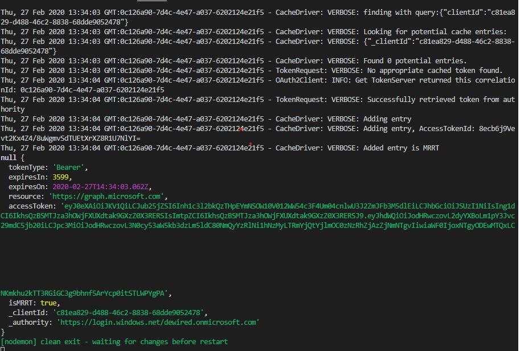Select the _clientId value in token output

point(128,312)
